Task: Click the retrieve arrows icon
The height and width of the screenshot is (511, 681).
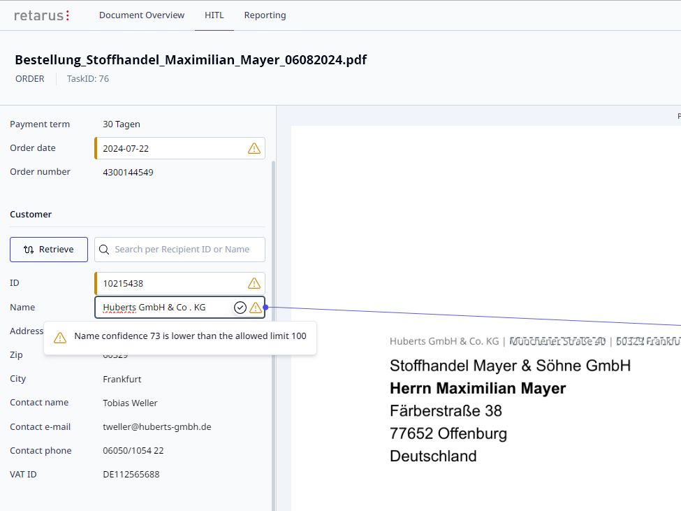Action: (x=29, y=250)
